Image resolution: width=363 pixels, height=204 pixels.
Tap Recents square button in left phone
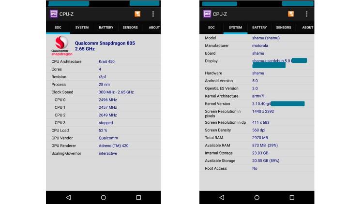pyautogui.click(x=138, y=197)
